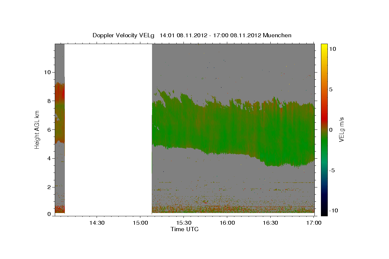The width and height of the screenshot is (389, 259).
Task: Click the colorbar label 10 at top
Action: click(x=333, y=49)
